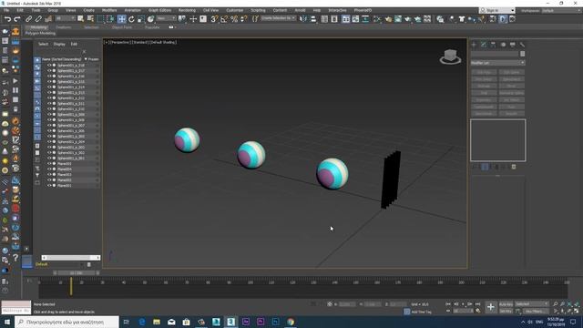Select the Sphere001_s_005 row in Scene Explorer

click(71, 137)
